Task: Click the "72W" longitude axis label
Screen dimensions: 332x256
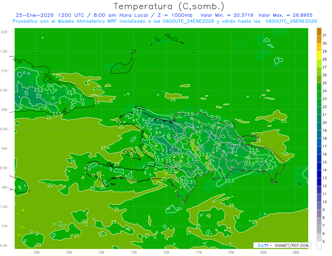Action: coord(166,252)
